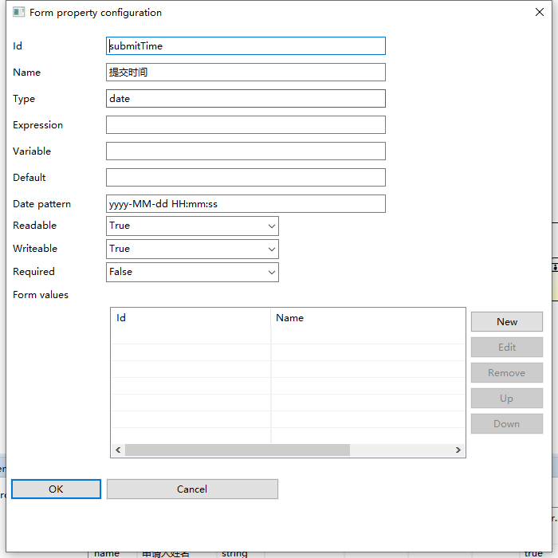Confirm with the OK button
The image size is (558, 558).
[x=56, y=489]
